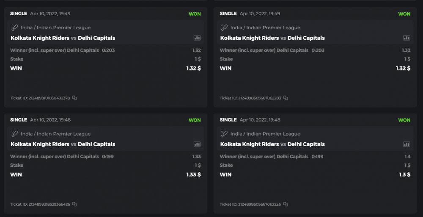The height and width of the screenshot is (217, 423).
Task: Open India / Indian Premier League on top-left ticket
Action: 55,28
